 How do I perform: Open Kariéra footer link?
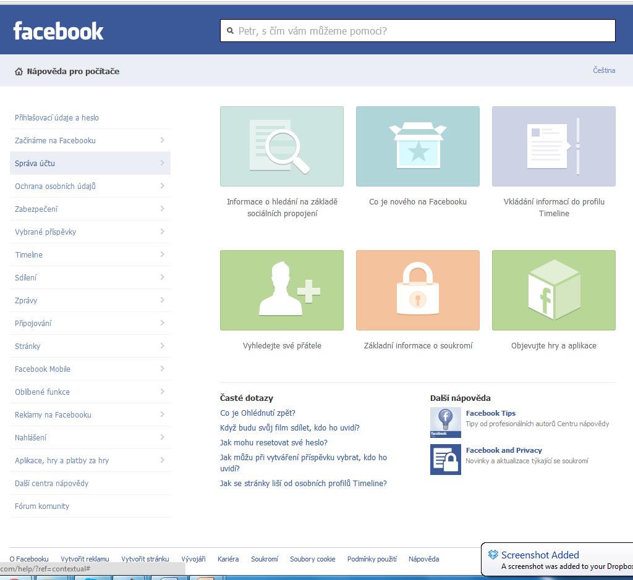point(228,559)
